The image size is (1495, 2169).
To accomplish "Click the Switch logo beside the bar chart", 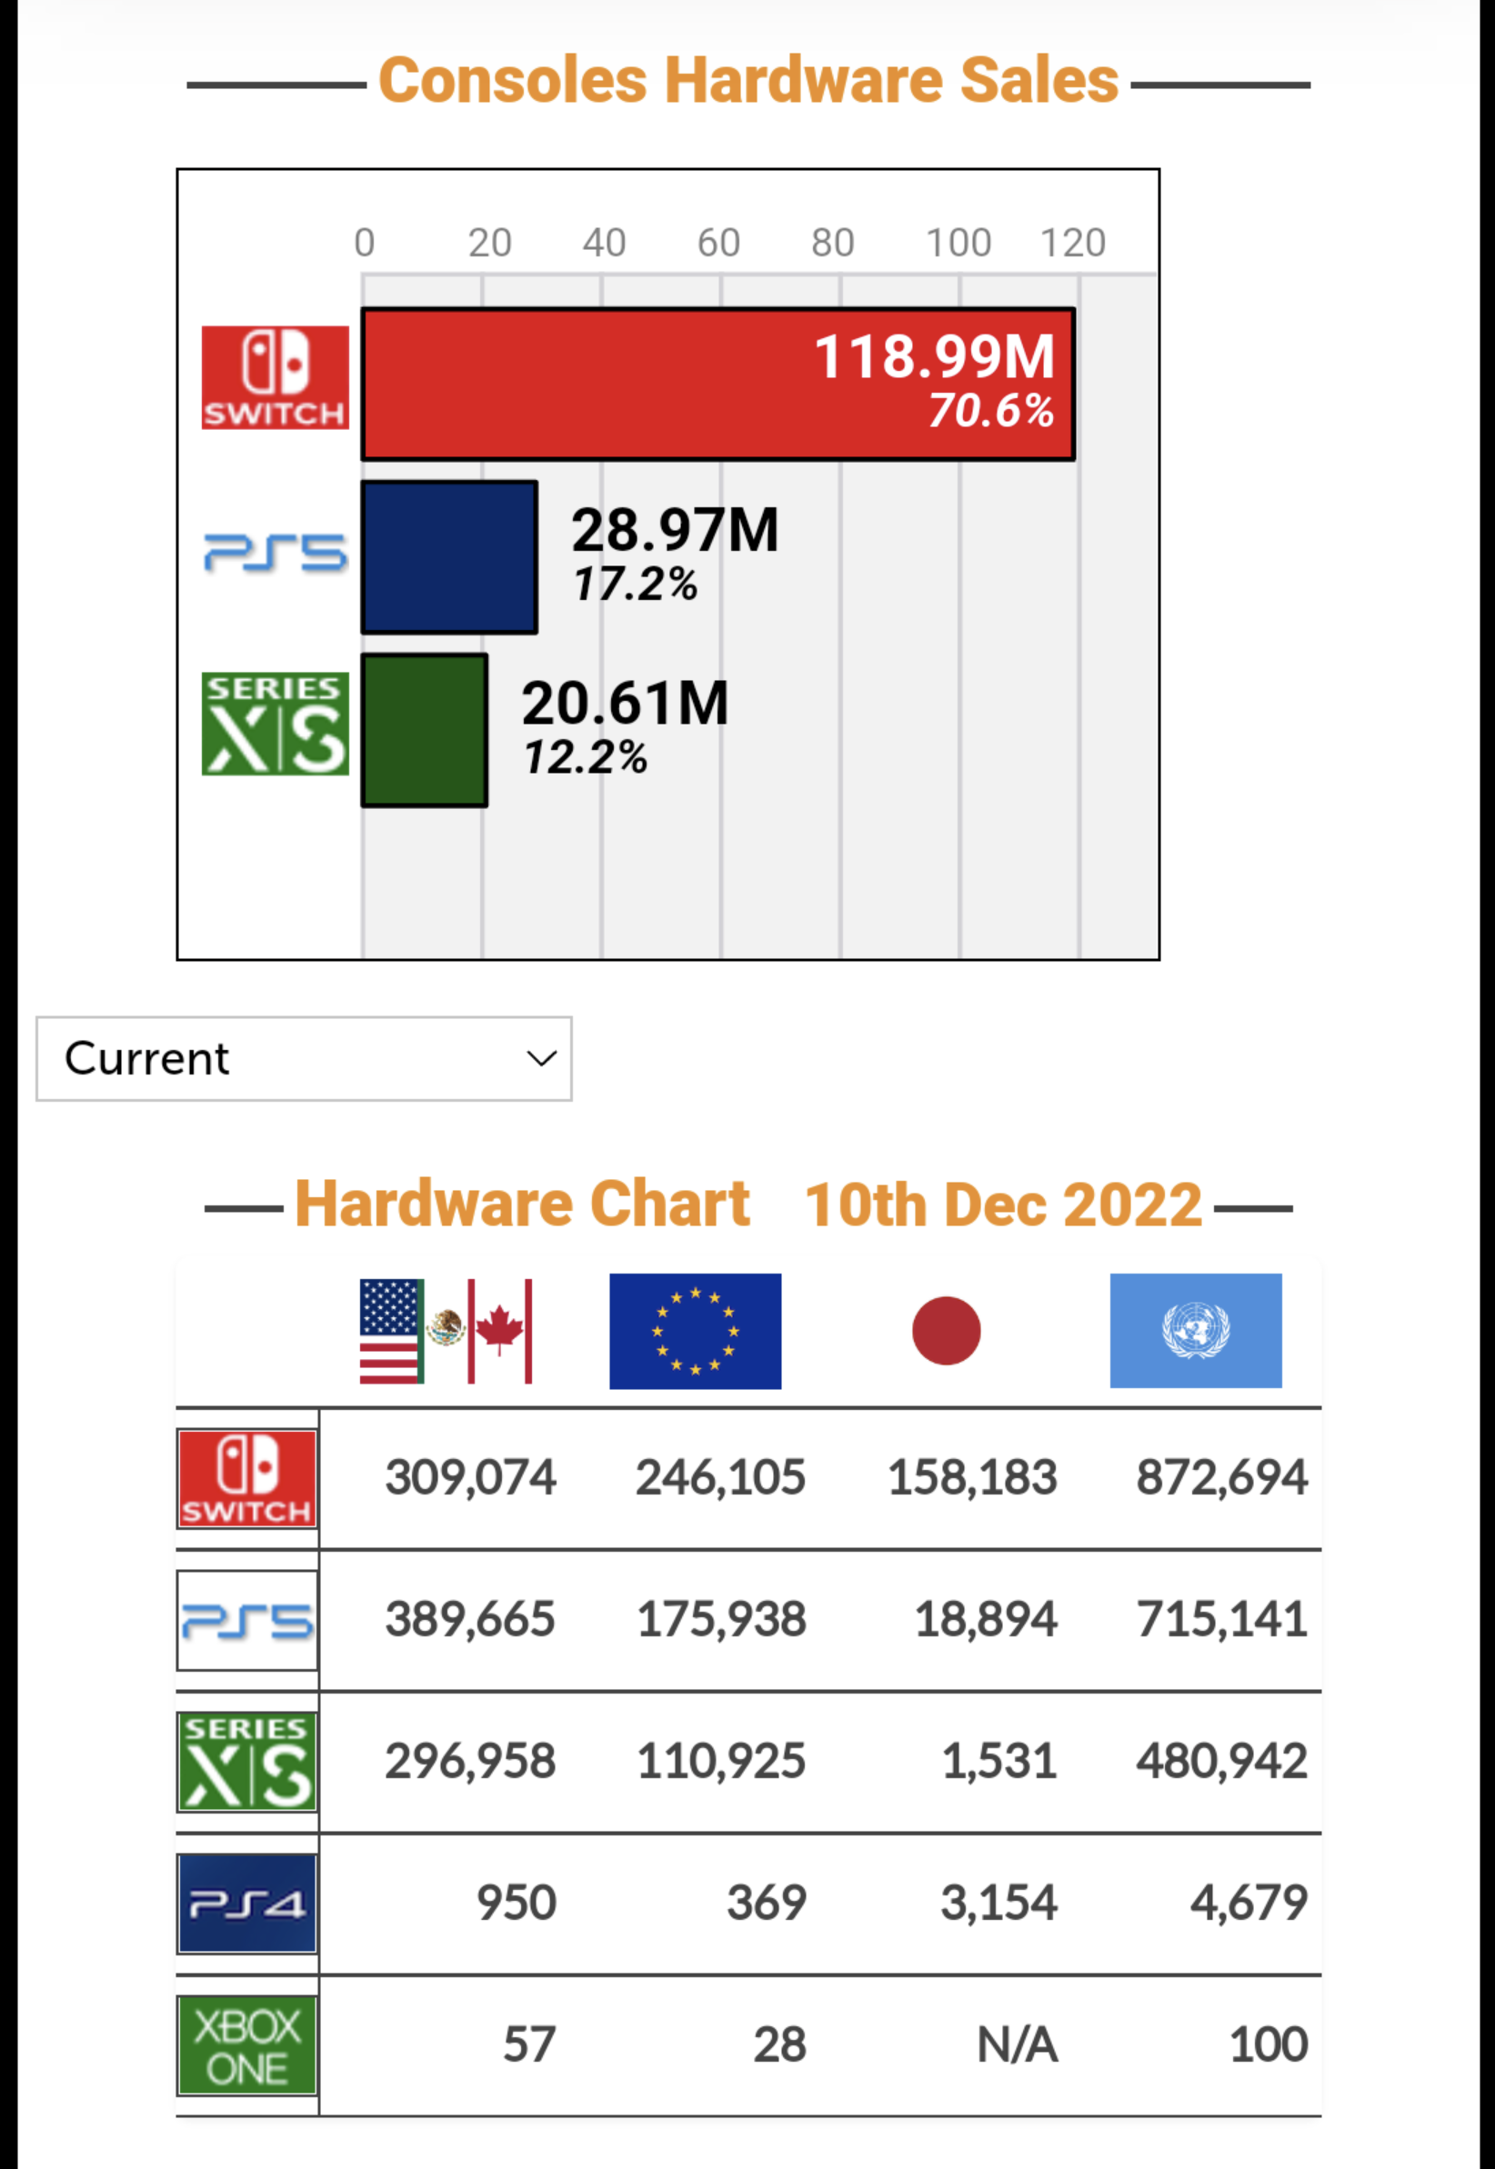I will tap(276, 377).
